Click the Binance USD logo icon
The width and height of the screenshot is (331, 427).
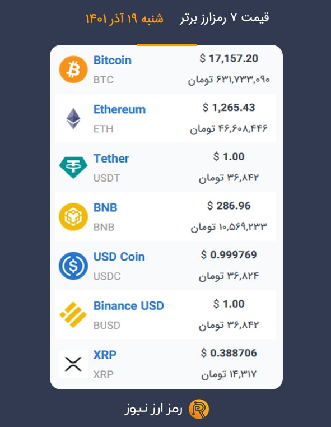point(73,314)
